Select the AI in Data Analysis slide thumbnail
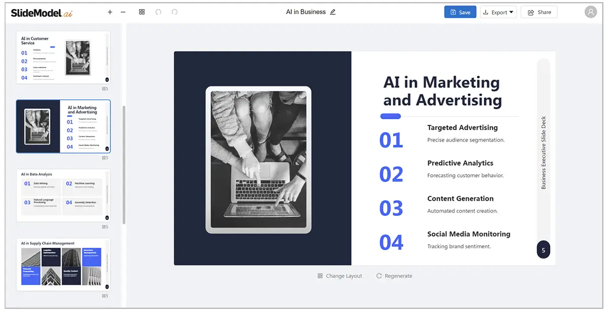 [x=63, y=195]
